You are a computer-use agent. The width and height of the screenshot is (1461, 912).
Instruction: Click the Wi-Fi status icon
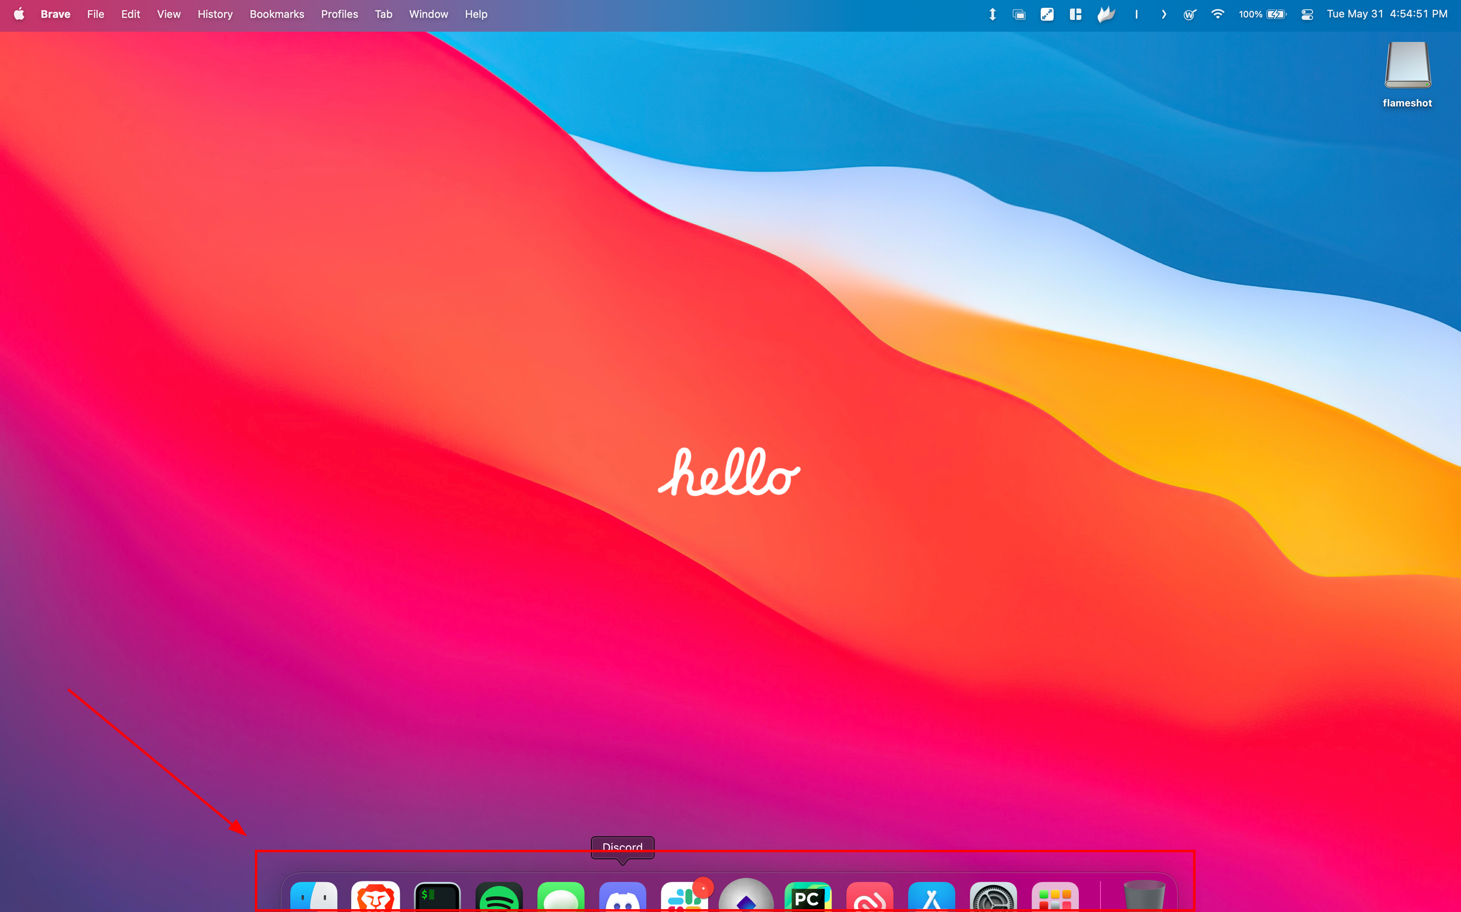click(x=1217, y=15)
